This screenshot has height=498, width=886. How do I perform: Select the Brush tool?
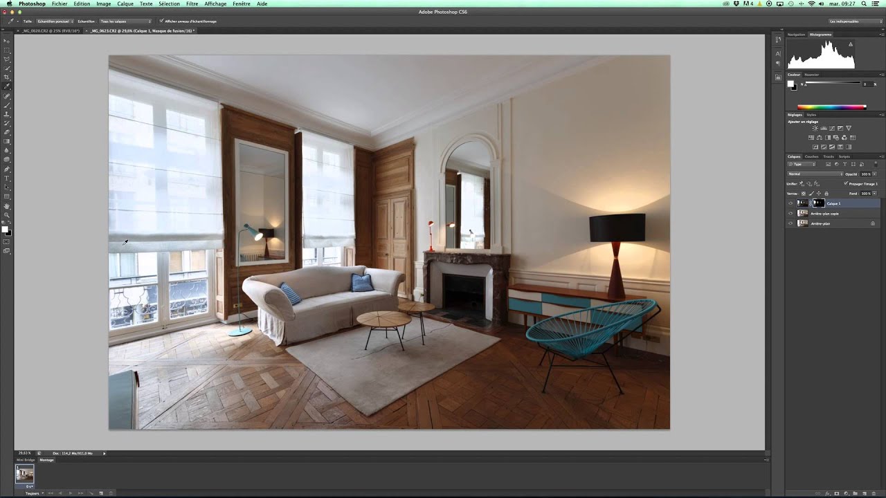(6, 105)
